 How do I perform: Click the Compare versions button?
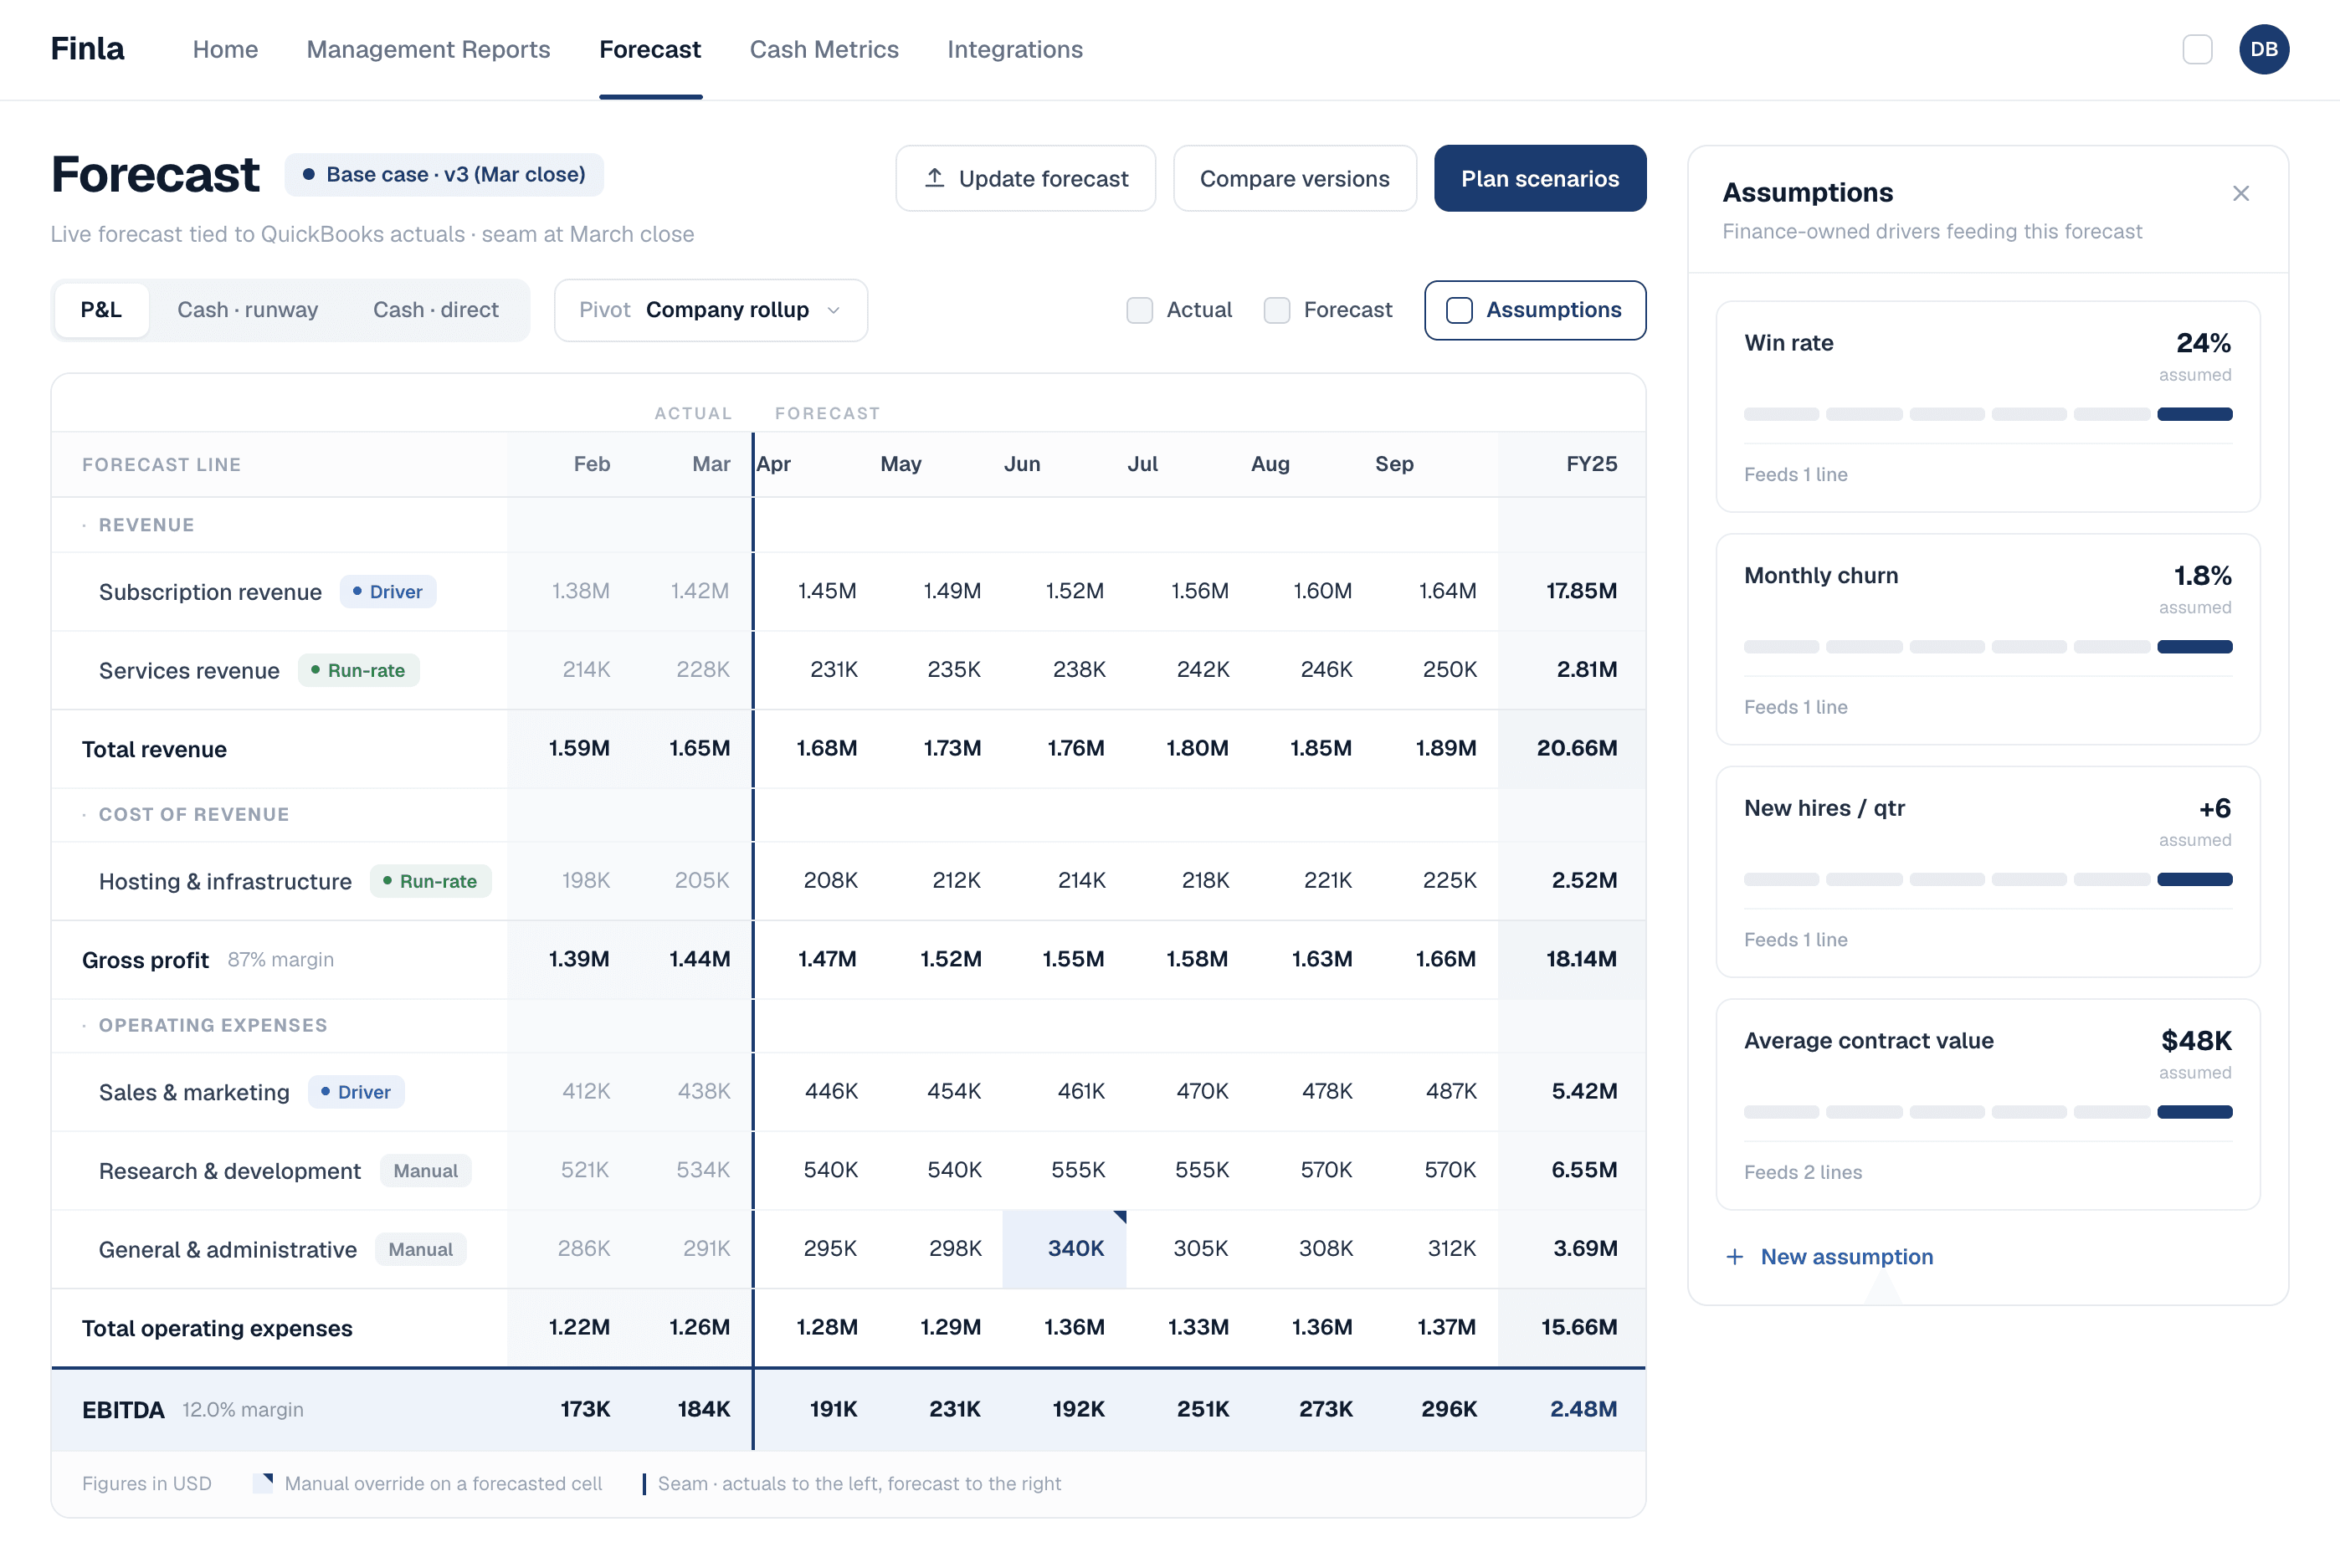(x=1295, y=178)
